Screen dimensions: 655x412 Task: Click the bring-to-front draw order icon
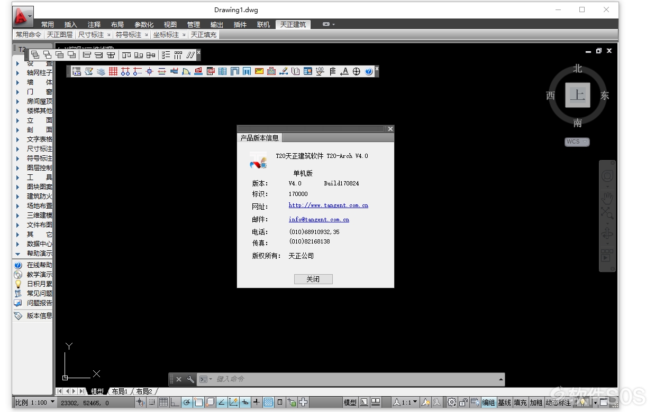click(x=35, y=54)
